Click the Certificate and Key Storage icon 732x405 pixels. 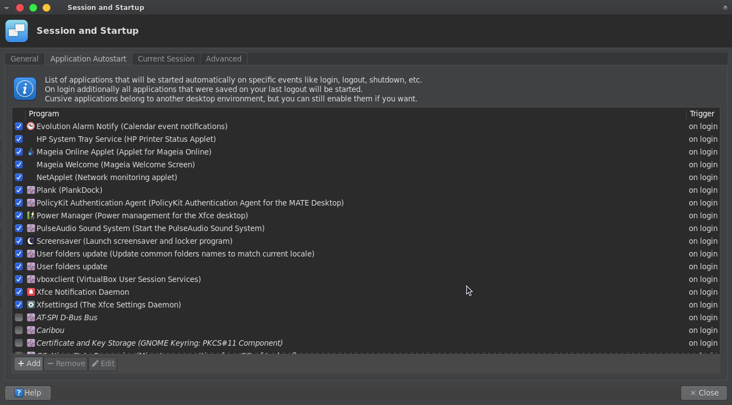pyautogui.click(x=31, y=343)
